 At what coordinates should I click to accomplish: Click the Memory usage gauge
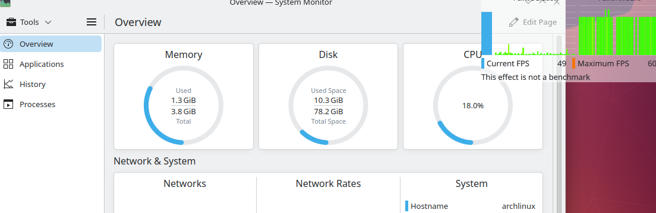click(x=184, y=105)
